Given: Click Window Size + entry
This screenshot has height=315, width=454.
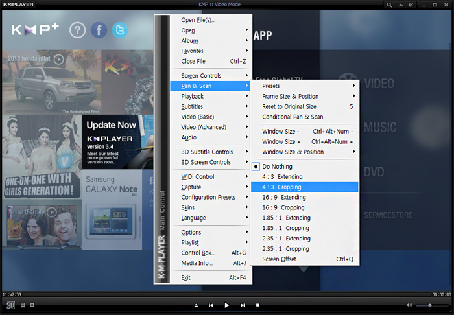Looking at the screenshot, I should click(305, 142).
